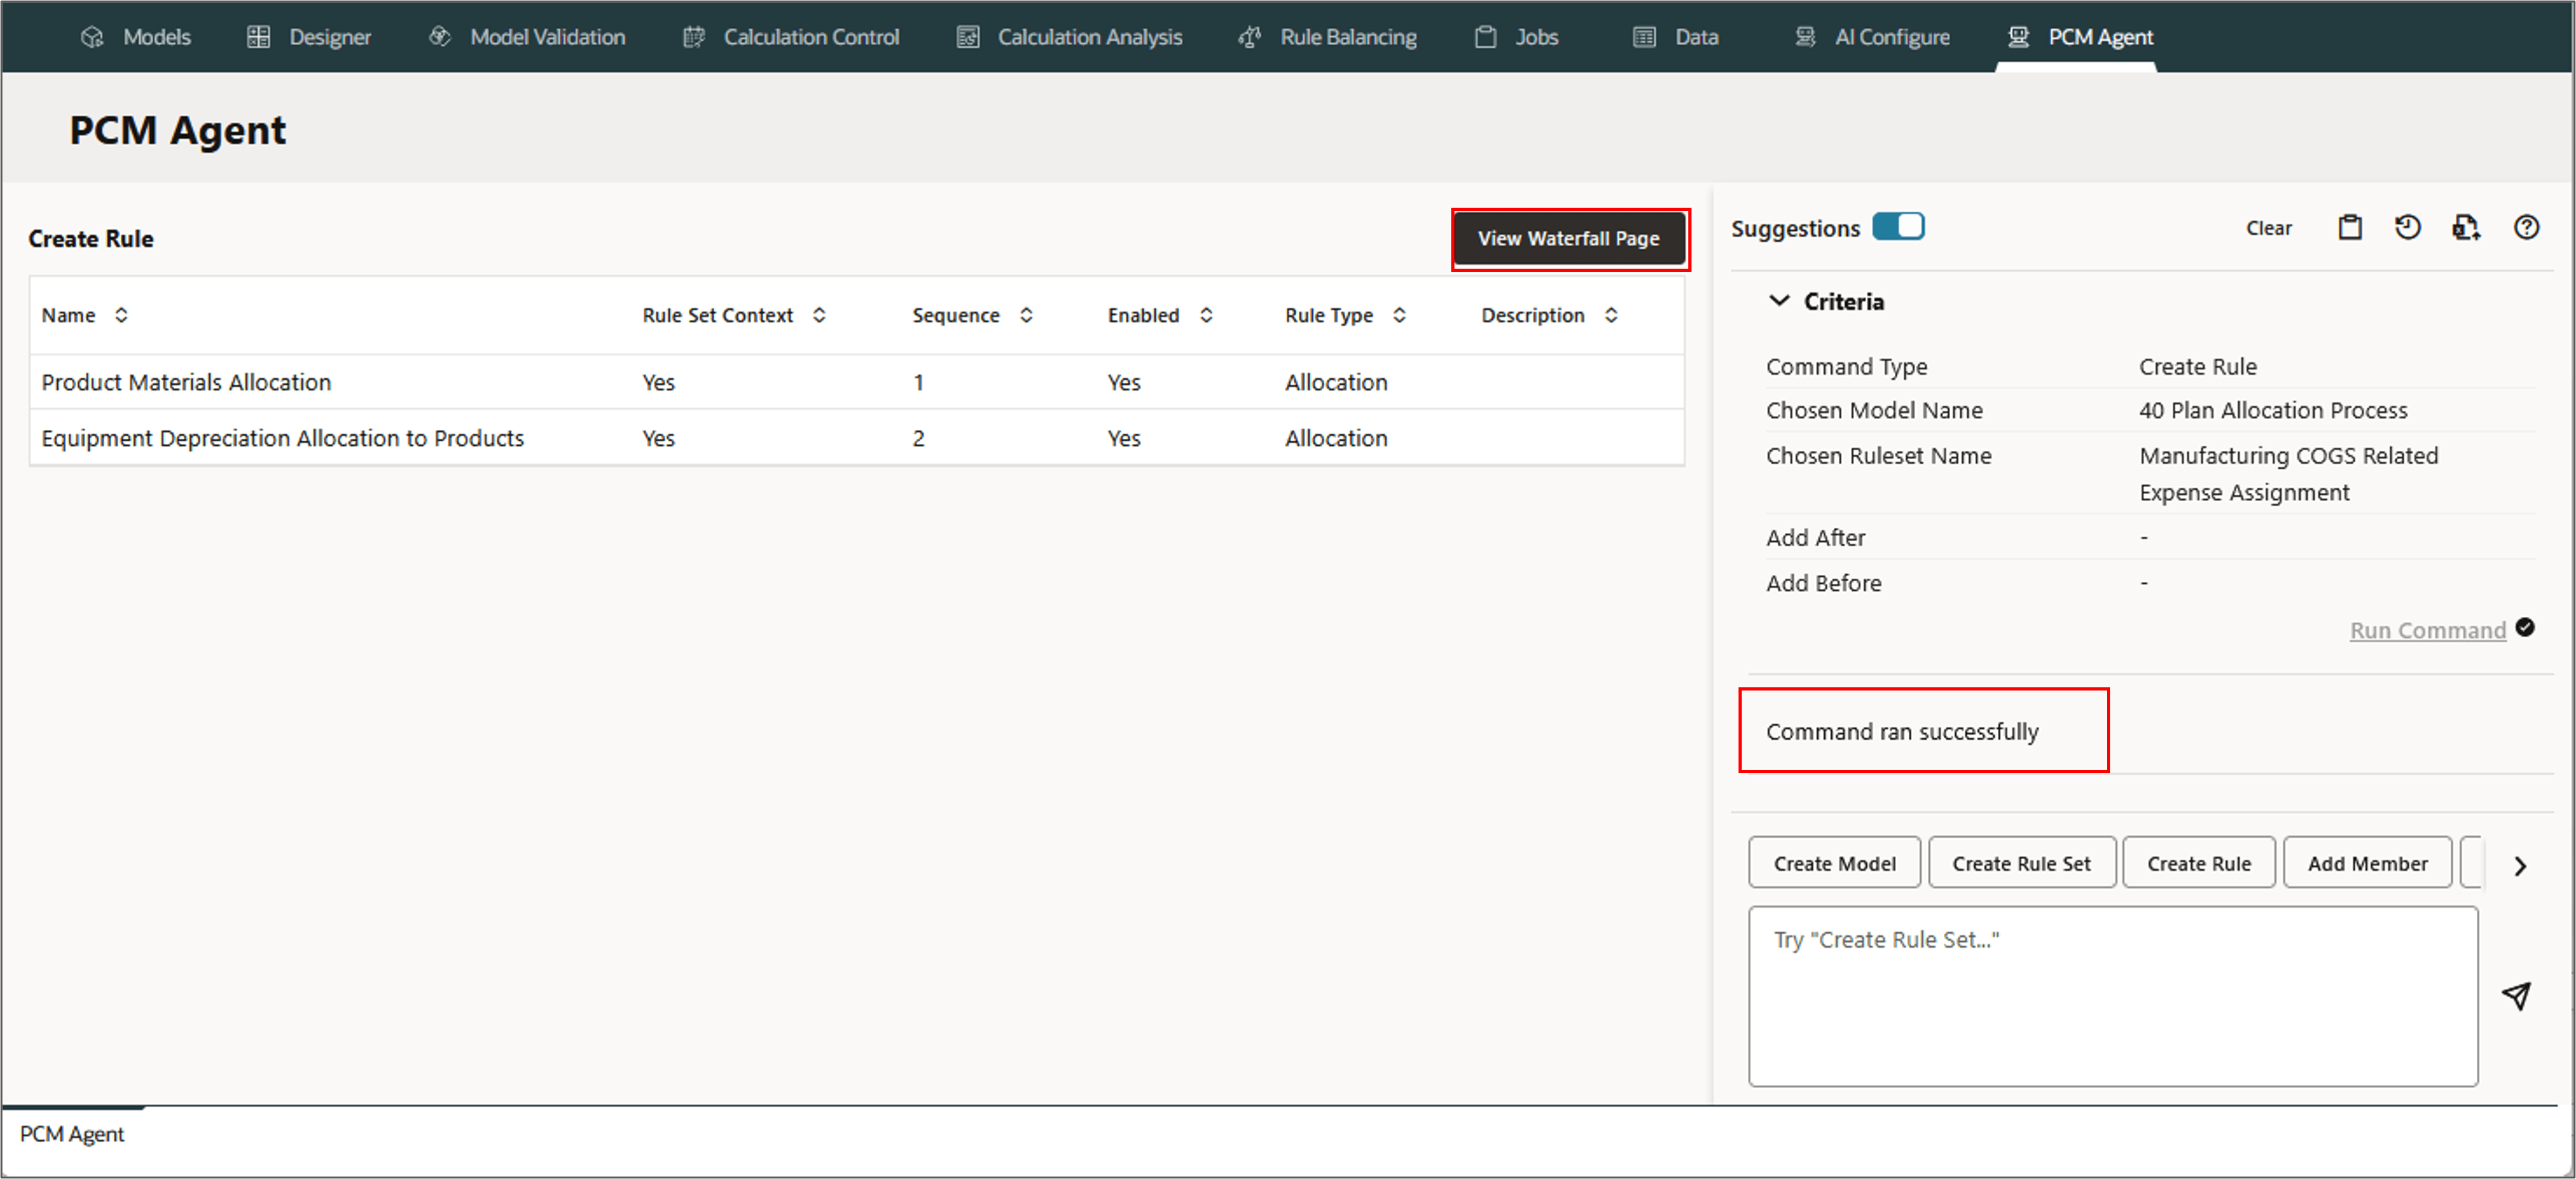Open the history clock icon
This screenshot has width=2576, height=1179.
click(2407, 228)
